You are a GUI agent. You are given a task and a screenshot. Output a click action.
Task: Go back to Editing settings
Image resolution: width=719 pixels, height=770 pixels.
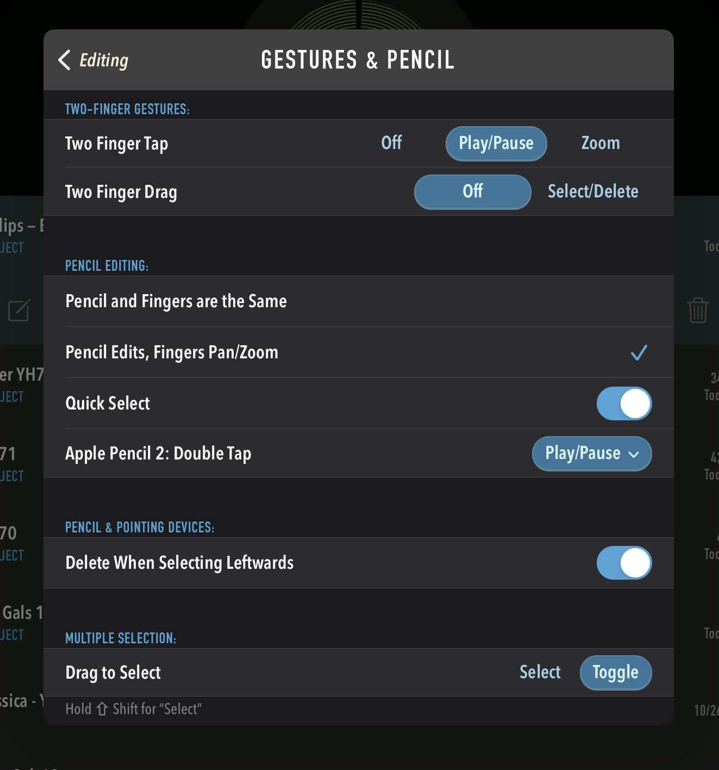103,60
